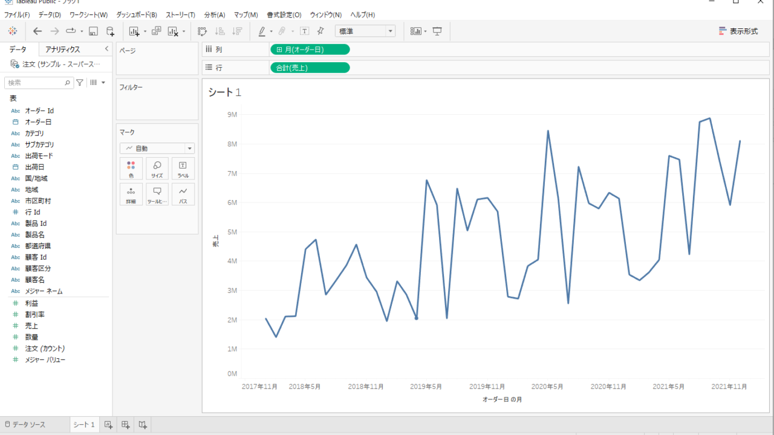Open the new worksheet dropdown arrow
This screenshot has width=774, height=435.
[145, 31]
